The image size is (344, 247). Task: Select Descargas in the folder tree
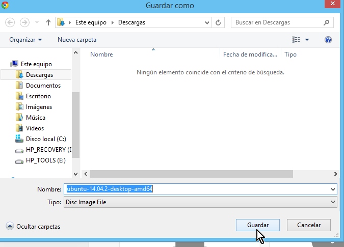point(39,75)
